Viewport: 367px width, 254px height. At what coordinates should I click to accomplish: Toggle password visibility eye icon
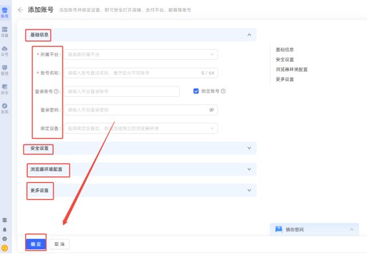tap(211, 109)
